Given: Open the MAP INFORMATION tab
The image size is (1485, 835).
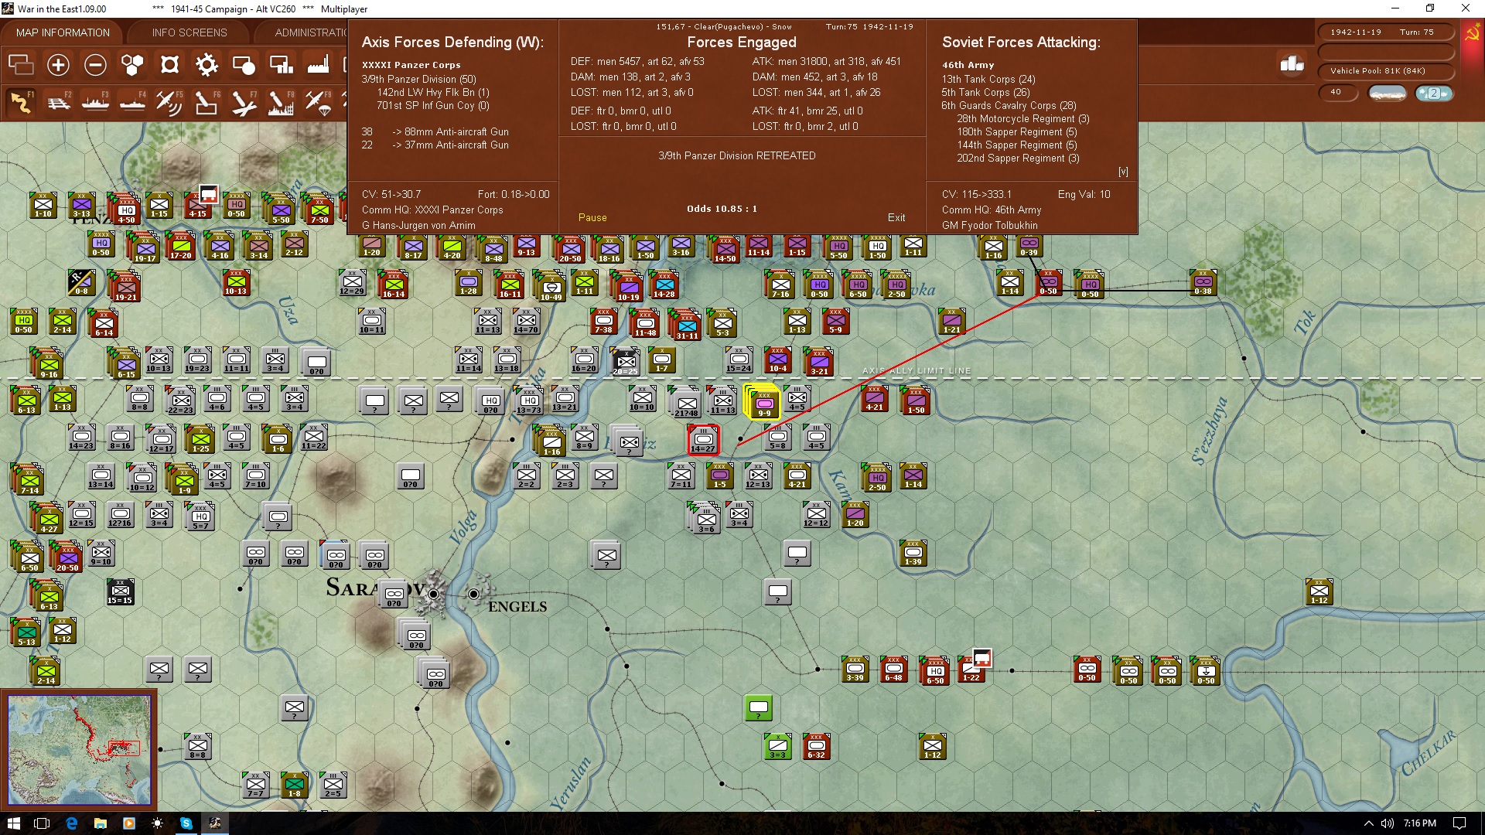Looking at the screenshot, I should [63, 32].
